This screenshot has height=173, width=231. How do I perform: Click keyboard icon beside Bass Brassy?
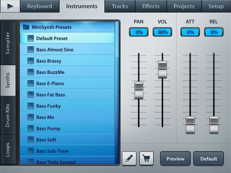tap(31, 61)
